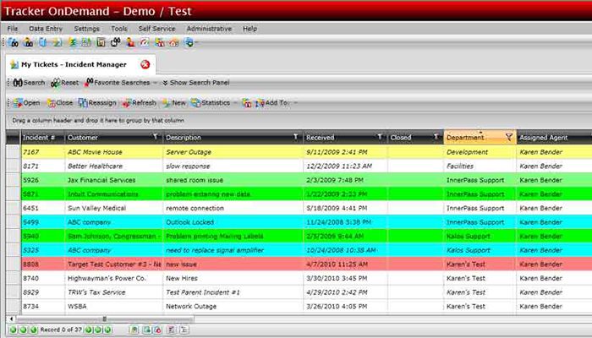Open the Add To dropdown arrow

click(295, 102)
